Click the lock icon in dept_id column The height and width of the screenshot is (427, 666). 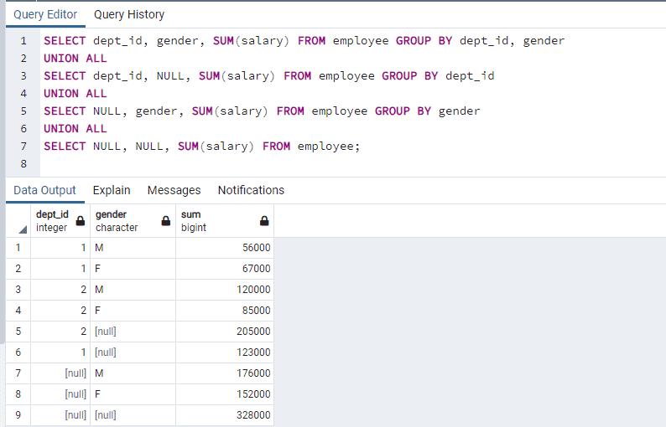point(81,221)
